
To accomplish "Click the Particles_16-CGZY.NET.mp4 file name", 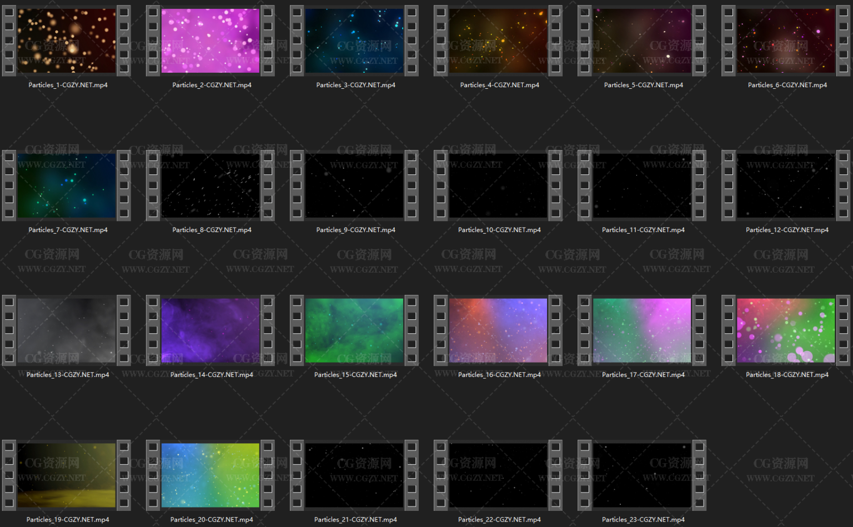I will tap(499, 375).
